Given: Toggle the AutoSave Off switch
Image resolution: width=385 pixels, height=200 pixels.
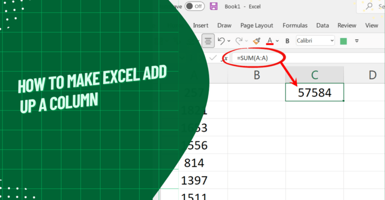Looking at the screenshot, I should 194,6.
